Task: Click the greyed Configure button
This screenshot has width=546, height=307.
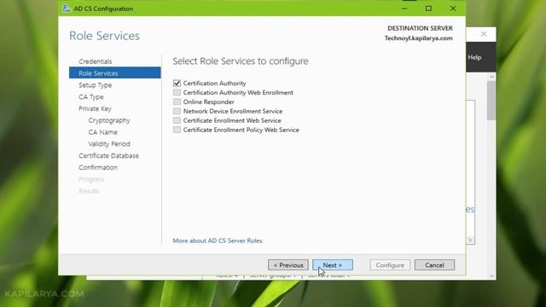Action: tap(390, 265)
